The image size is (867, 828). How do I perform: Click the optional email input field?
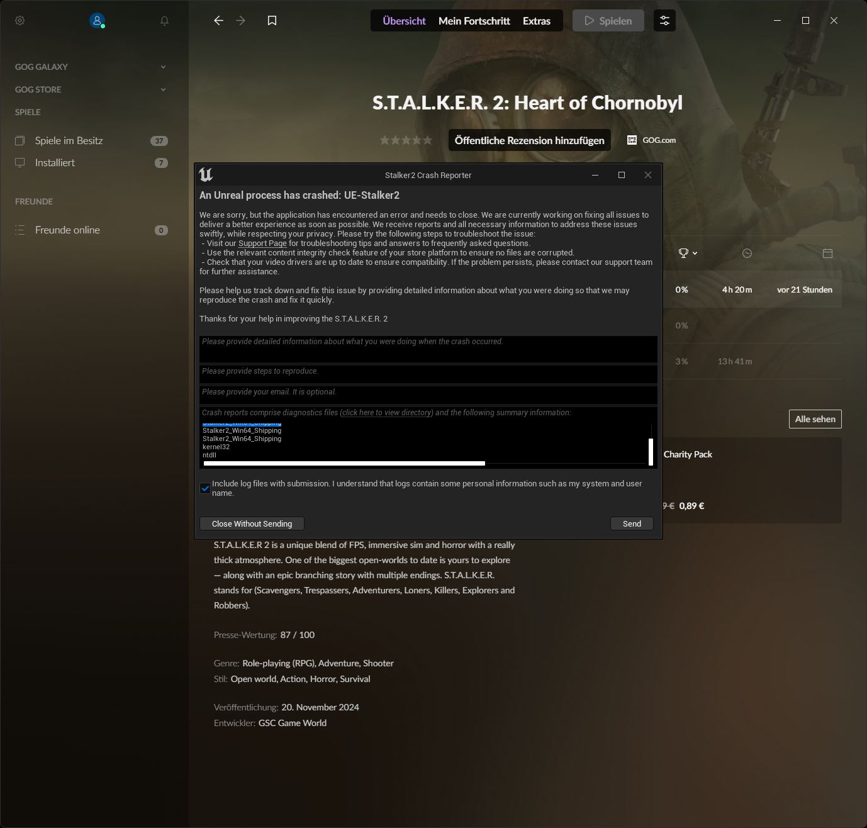pos(428,395)
